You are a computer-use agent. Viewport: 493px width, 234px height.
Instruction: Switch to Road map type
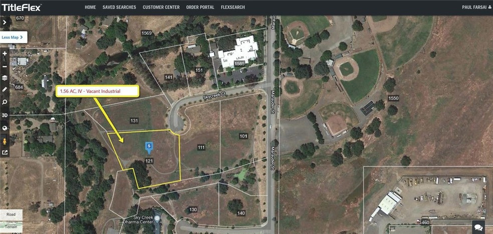[12, 215]
